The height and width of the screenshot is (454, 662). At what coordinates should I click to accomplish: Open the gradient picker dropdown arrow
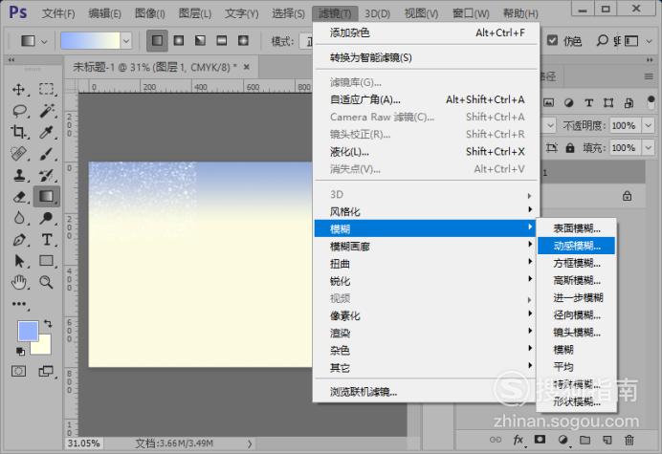[x=126, y=41]
